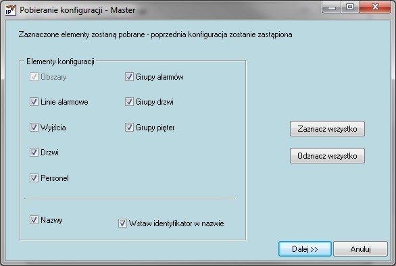396x266 pixels.
Task: Click the Odznacz wszystko button
Action: point(327,156)
